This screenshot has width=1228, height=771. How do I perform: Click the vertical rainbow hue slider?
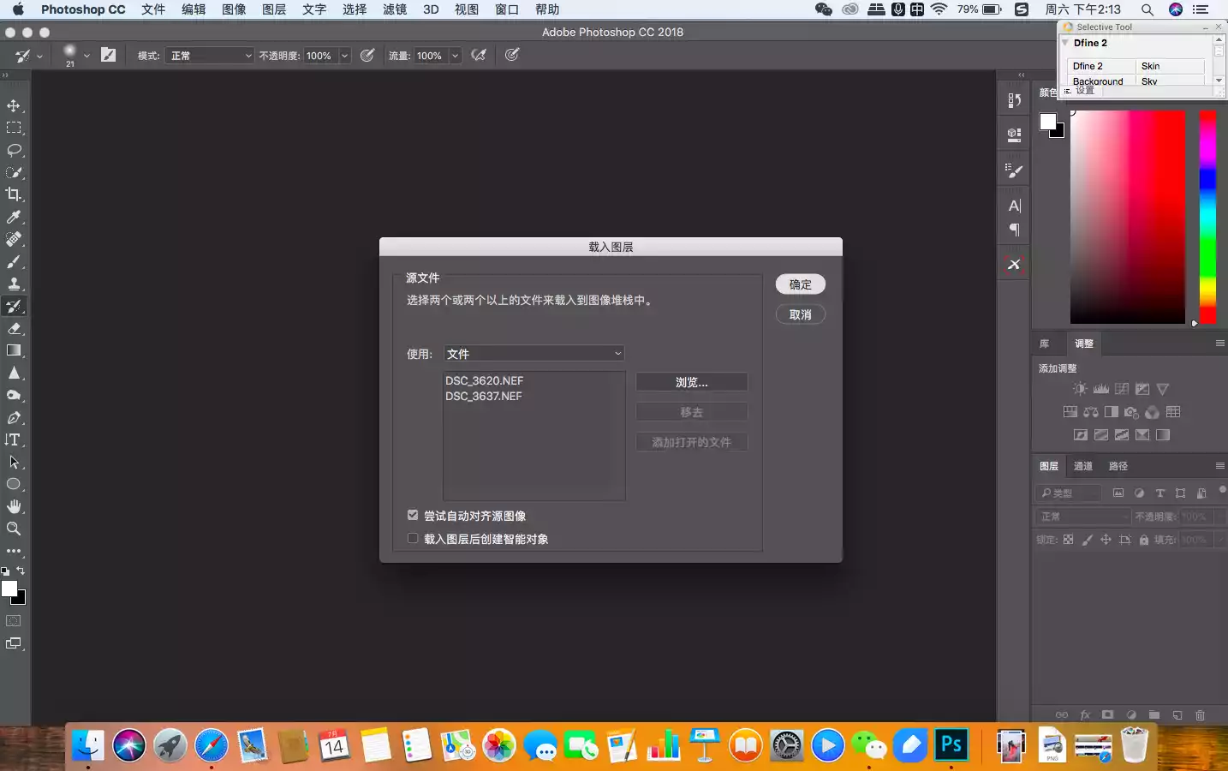point(1207,214)
